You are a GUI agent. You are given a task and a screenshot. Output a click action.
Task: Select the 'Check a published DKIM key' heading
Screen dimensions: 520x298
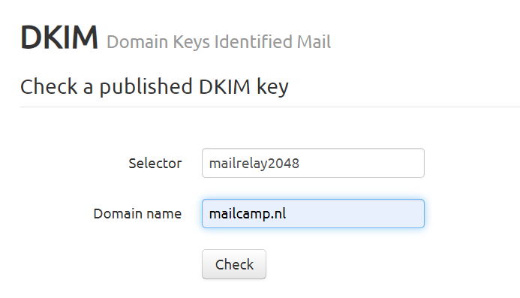tap(155, 87)
